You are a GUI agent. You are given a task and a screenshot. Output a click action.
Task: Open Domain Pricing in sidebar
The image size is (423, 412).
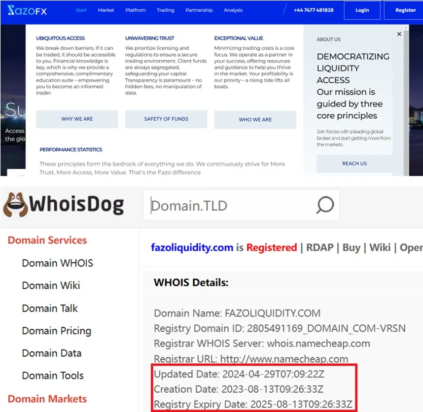pos(57,331)
